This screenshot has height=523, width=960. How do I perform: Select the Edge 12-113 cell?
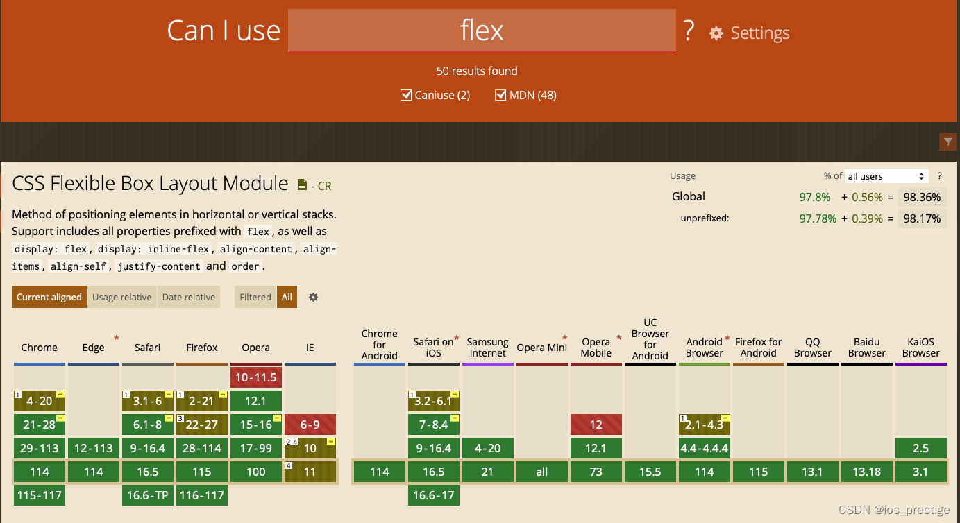tap(94, 448)
